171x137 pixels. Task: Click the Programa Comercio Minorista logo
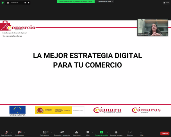[18, 26]
